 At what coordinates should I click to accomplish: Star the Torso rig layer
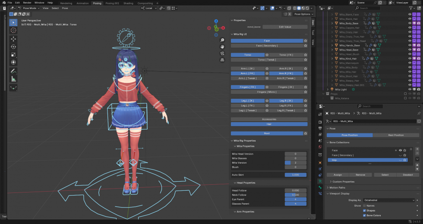coord(267,55)
